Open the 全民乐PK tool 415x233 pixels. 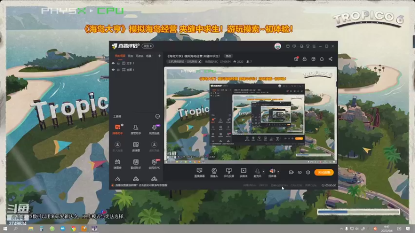[x=154, y=164]
